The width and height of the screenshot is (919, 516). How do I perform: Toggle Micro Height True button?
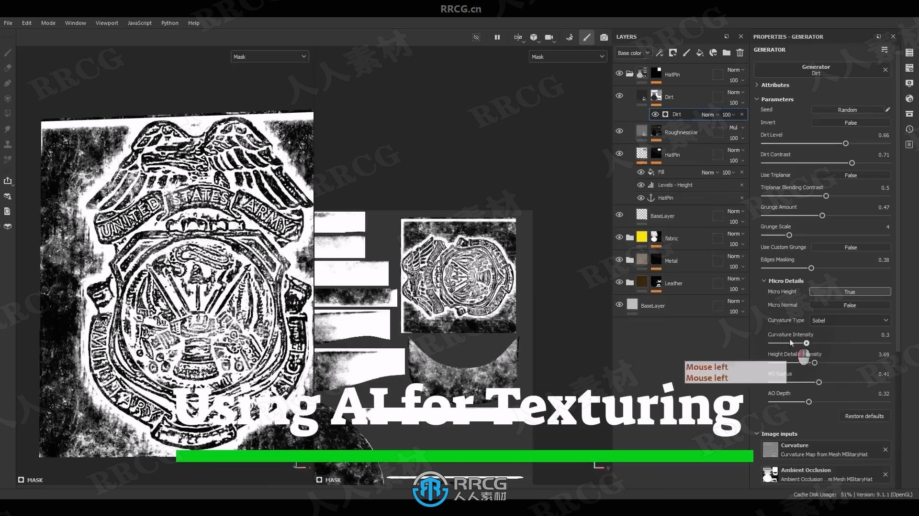pyautogui.click(x=850, y=292)
